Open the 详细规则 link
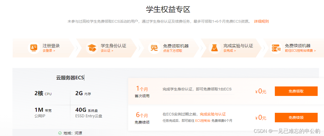Image resolution: width=324 pixels, height=136 pixels. point(261,21)
